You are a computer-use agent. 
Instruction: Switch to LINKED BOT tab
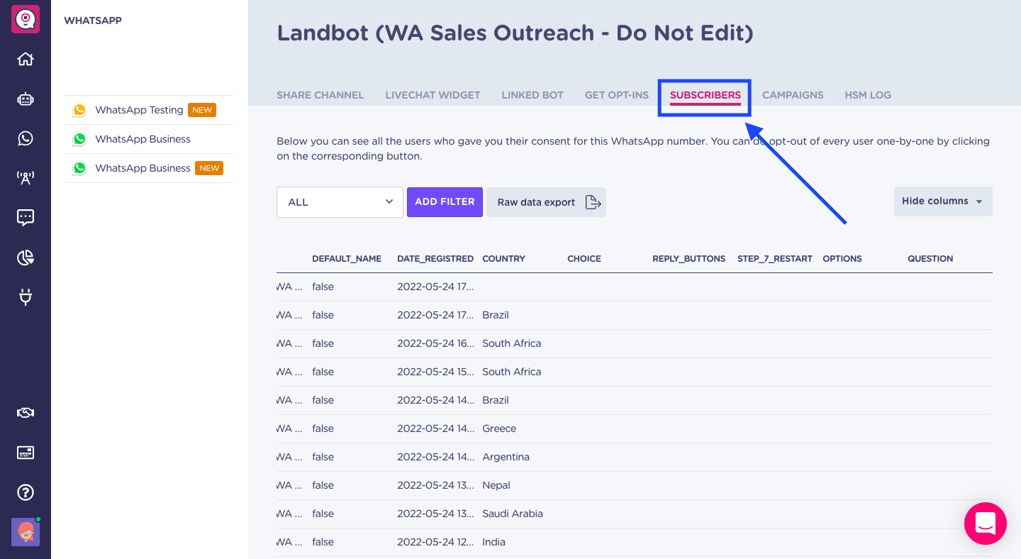532,95
